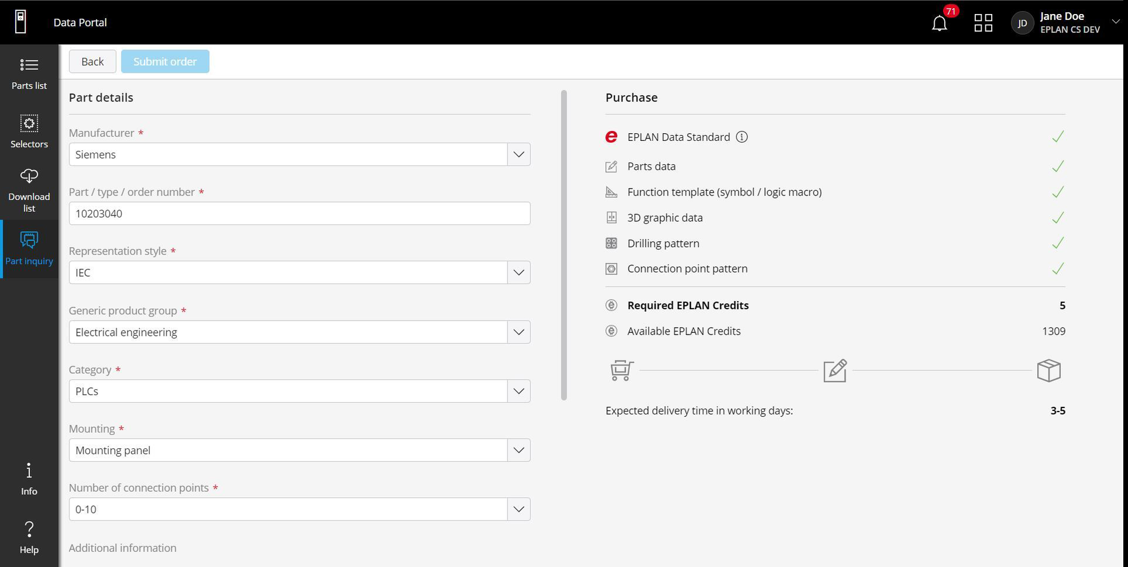Viewport: 1128px width, 567px height.
Task: Open the Mounting dropdown
Action: coord(518,450)
